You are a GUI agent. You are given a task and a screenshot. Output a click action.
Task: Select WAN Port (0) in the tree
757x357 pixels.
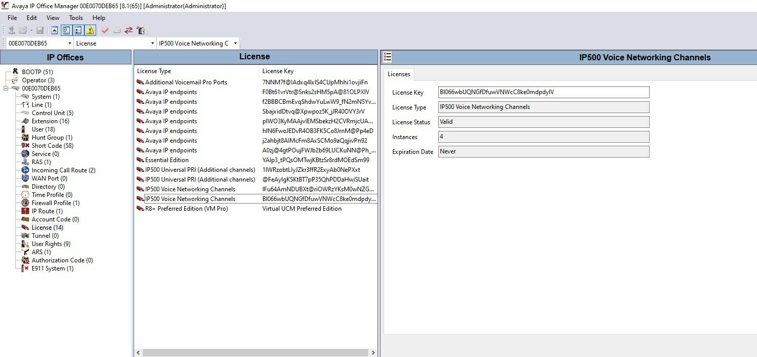click(50, 178)
